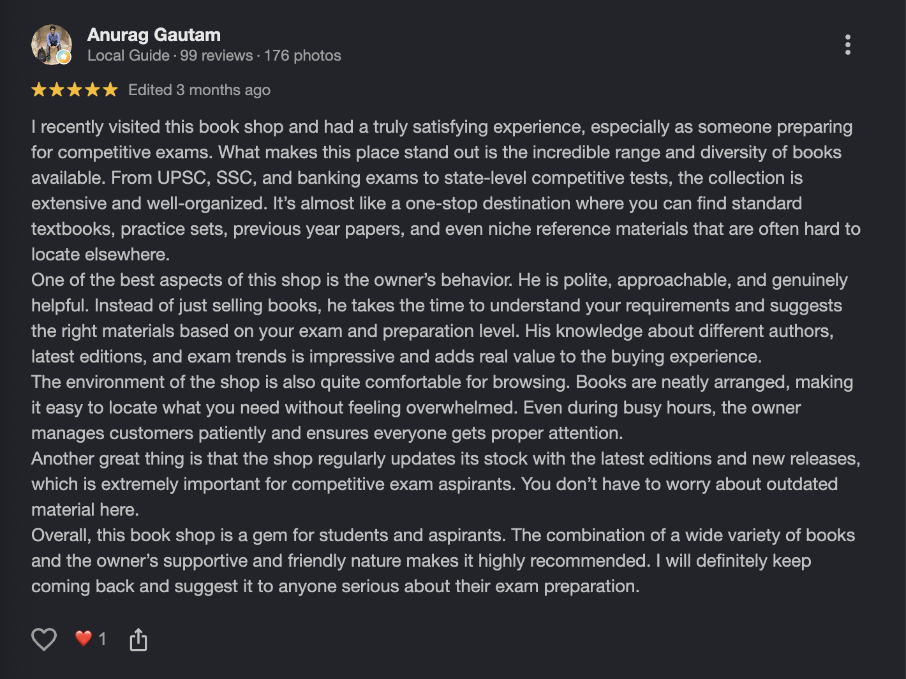Screen dimensions: 906x679
Task: Click the fourth yellow rating star
Action: click(x=93, y=89)
